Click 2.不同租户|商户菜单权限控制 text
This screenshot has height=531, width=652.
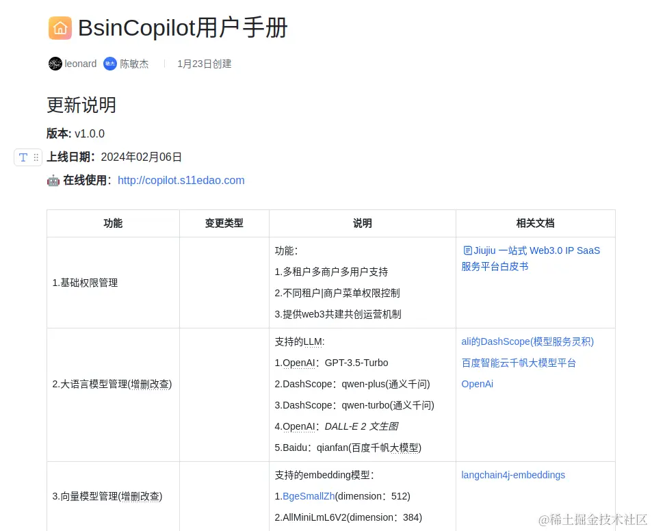tap(337, 293)
